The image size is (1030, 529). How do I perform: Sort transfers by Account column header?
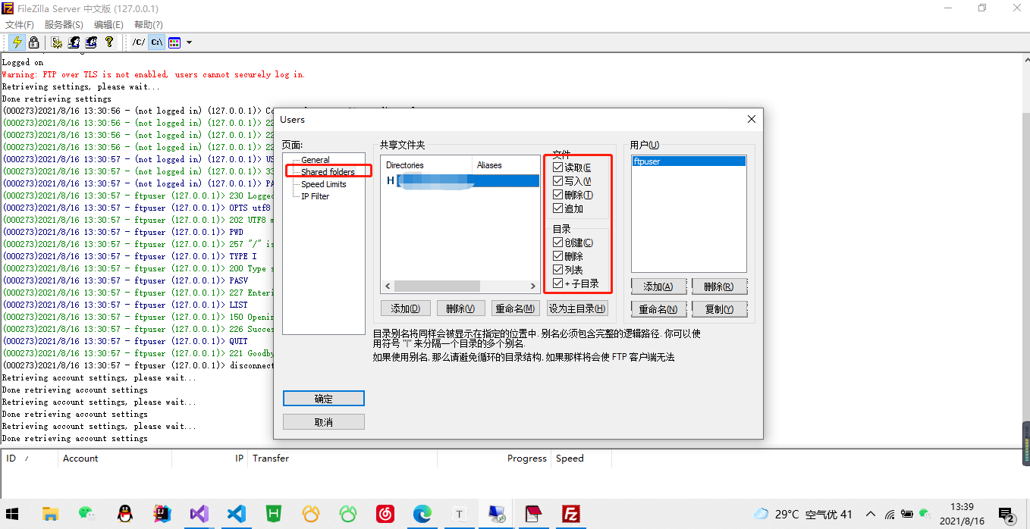pyautogui.click(x=115, y=459)
